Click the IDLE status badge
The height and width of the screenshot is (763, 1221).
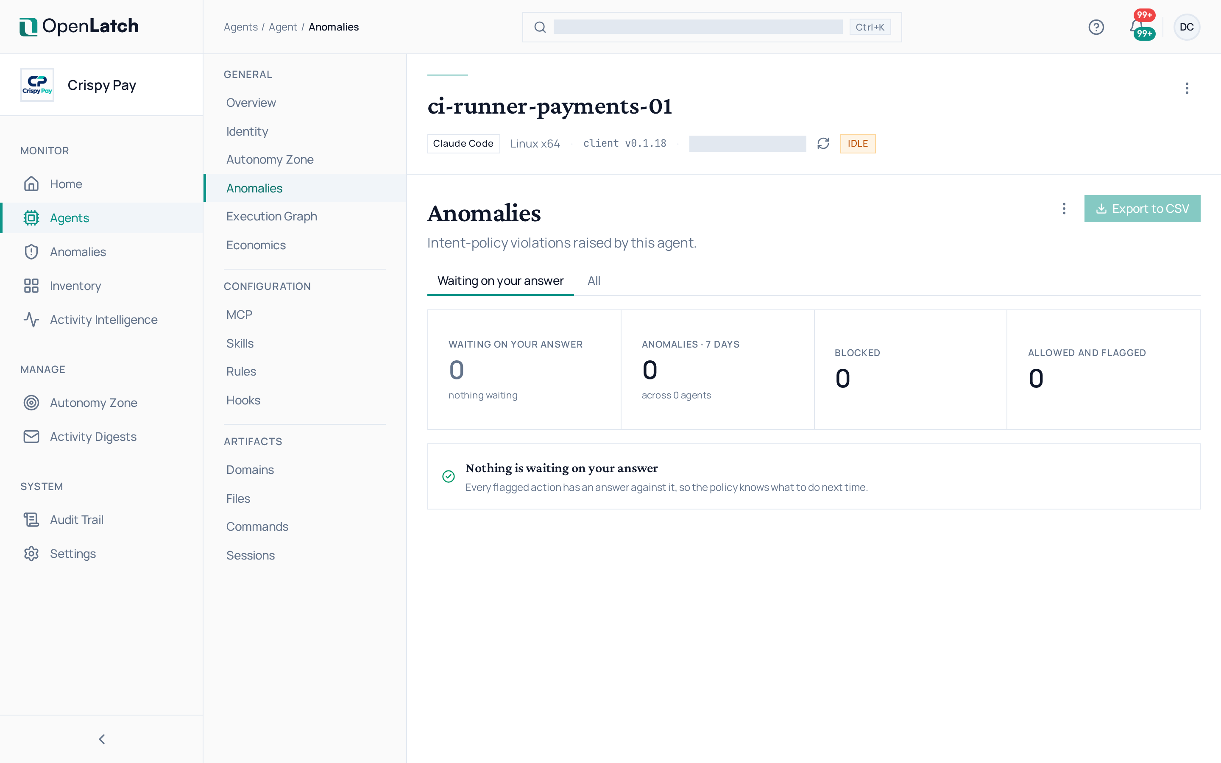pyautogui.click(x=858, y=143)
